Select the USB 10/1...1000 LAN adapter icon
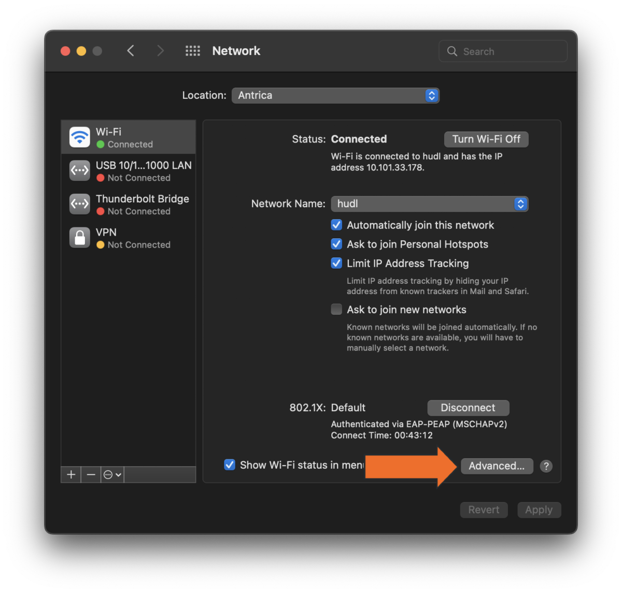This screenshot has width=622, height=593. (79, 170)
